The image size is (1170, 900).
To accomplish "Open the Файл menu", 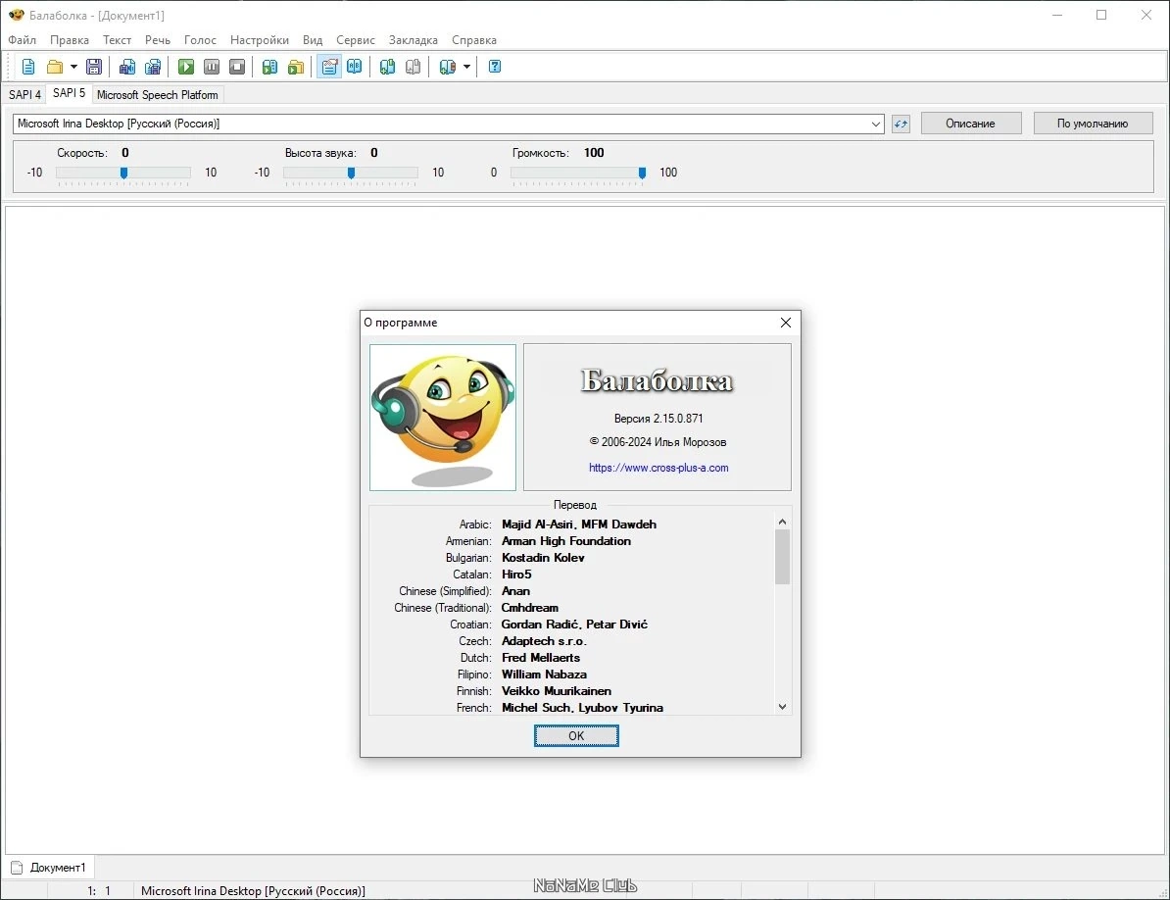I will point(23,40).
